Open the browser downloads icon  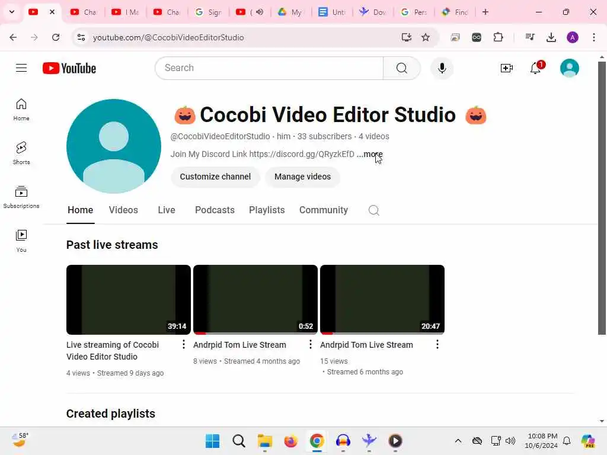click(551, 37)
